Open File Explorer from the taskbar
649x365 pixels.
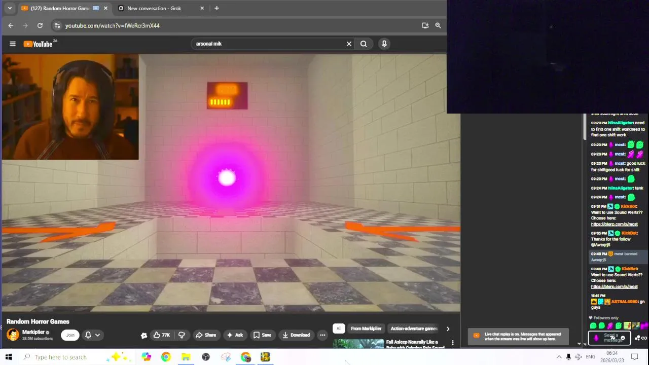coord(186,357)
